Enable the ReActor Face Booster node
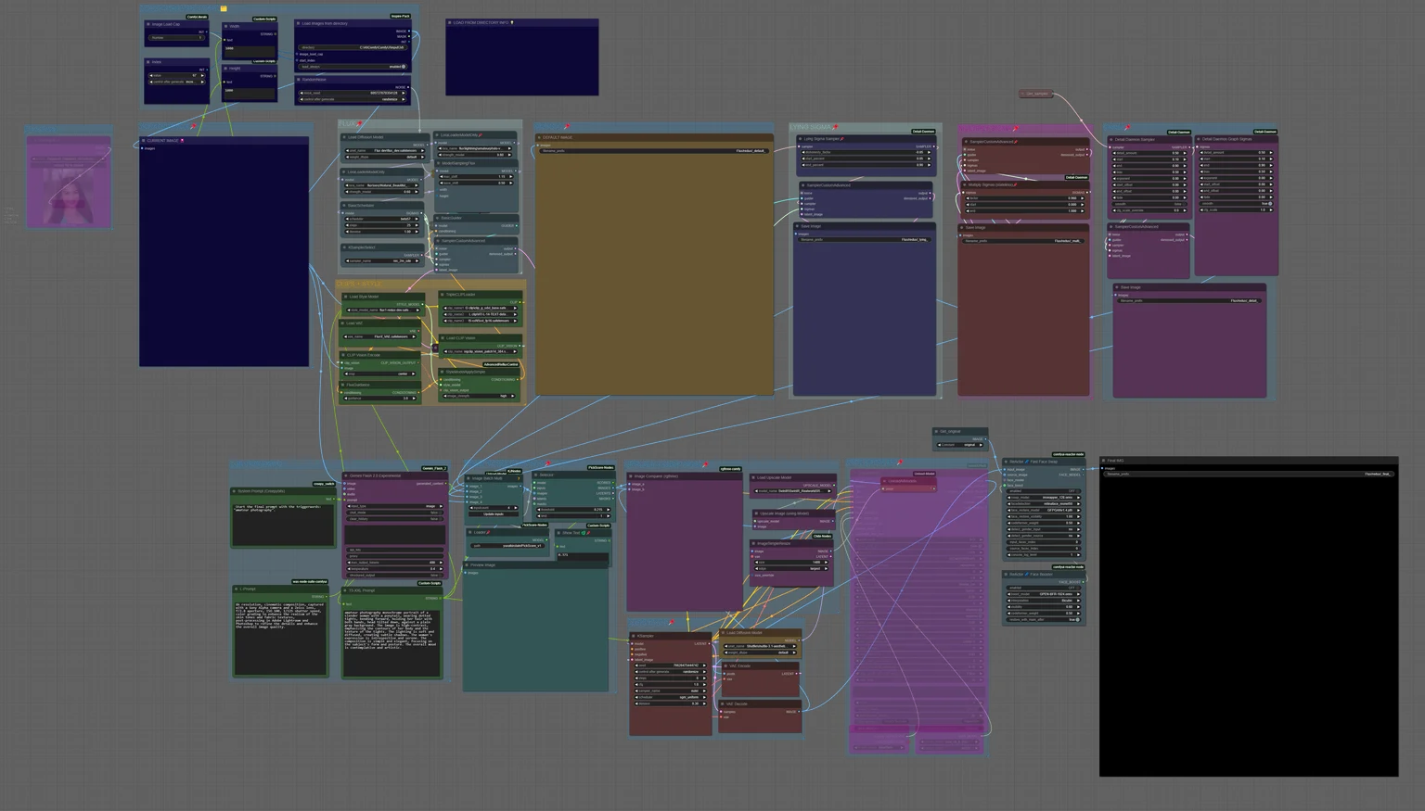1425x811 pixels. (x=1044, y=588)
